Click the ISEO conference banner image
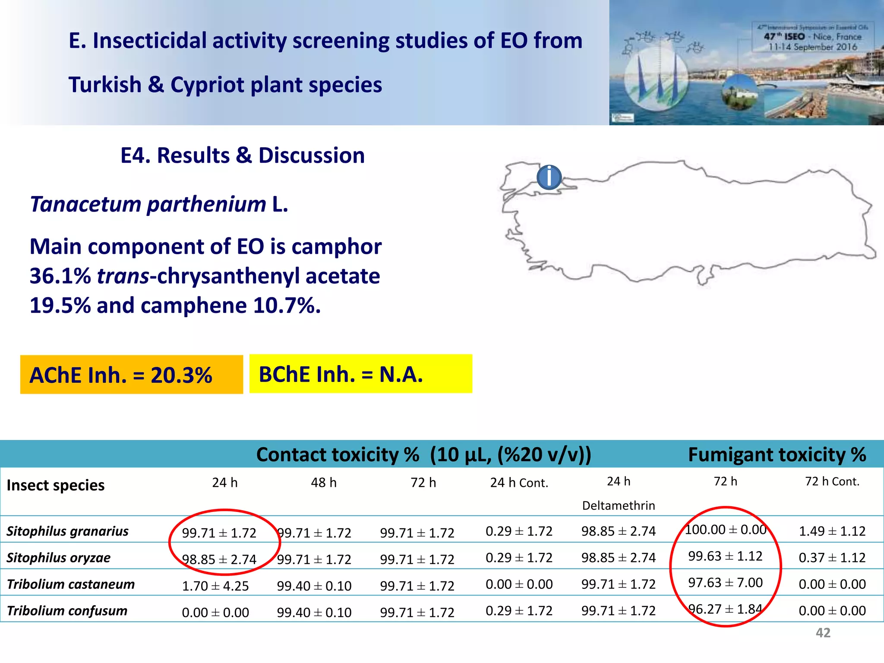This screenshot has width=884, height=663. (x=746, y=63)
